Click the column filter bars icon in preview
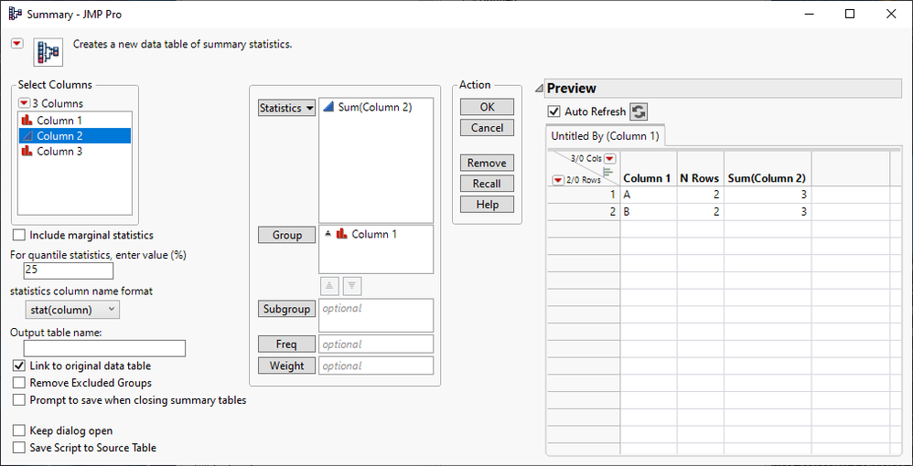This screenshot has width=913, height=466. pos(609,172)
